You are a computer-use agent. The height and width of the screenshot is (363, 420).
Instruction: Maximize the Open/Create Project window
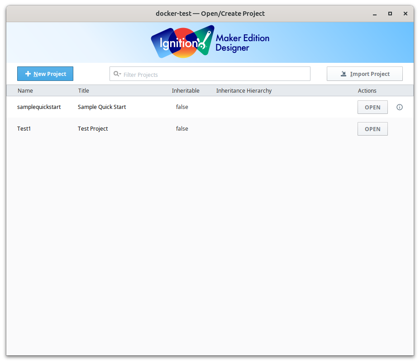(390, 14)
